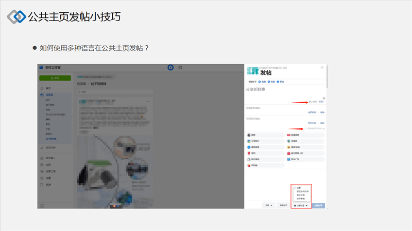Click the 吸引顾客上门 store visits option
Viewport: 412px width, 231px height.
coord(305,153)
